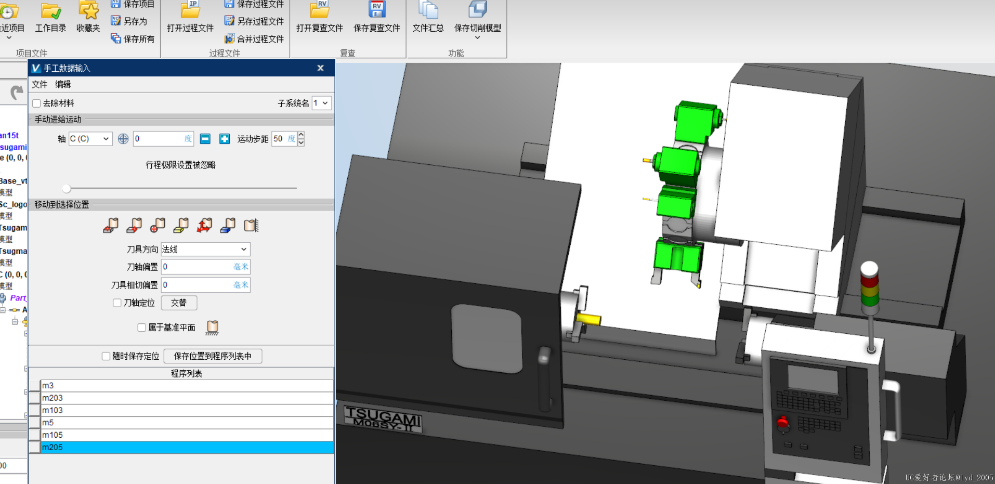Image resolution: width=995 pixels, height=484 pixels.
Task: Select the m5 row in program list
Action: tap(187, 423)
